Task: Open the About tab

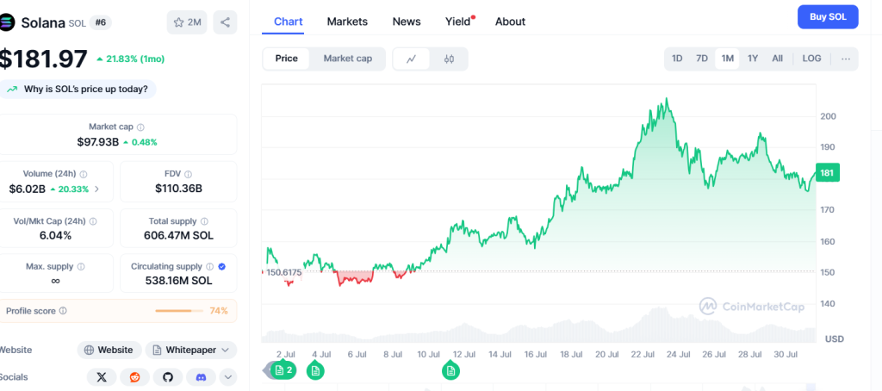Action: pyautogui.click(x=510, y=22)
